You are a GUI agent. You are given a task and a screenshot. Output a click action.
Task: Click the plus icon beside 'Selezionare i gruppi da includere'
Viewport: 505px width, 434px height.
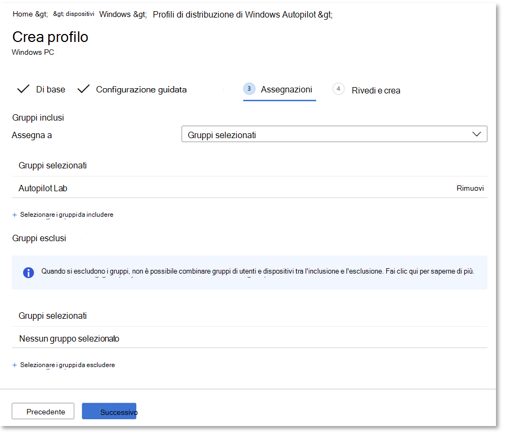tap(14, 215)
